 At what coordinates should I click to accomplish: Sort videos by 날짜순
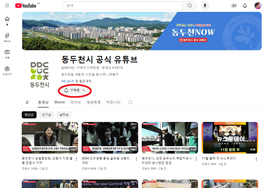(x=64, y=115)
